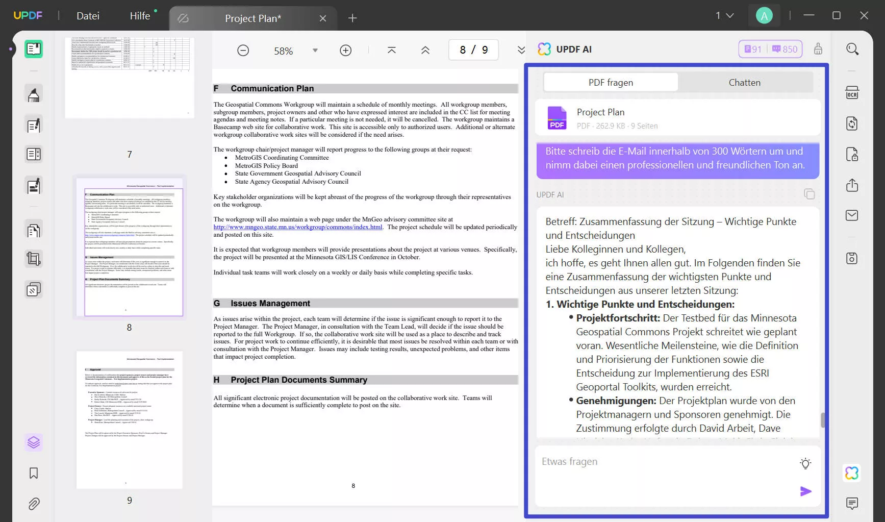Select the crop pages tool
885x522 pixels.
click(x=33, y=258)
